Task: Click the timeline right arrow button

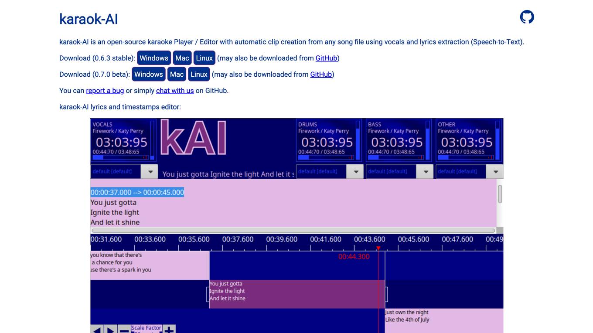Action: [110, 330]
